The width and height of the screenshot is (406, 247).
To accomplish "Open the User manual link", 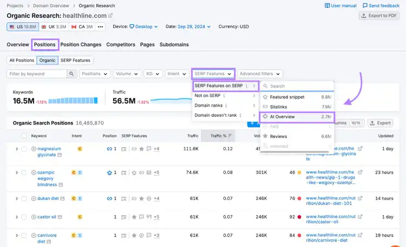I will [x=340, y=5].
